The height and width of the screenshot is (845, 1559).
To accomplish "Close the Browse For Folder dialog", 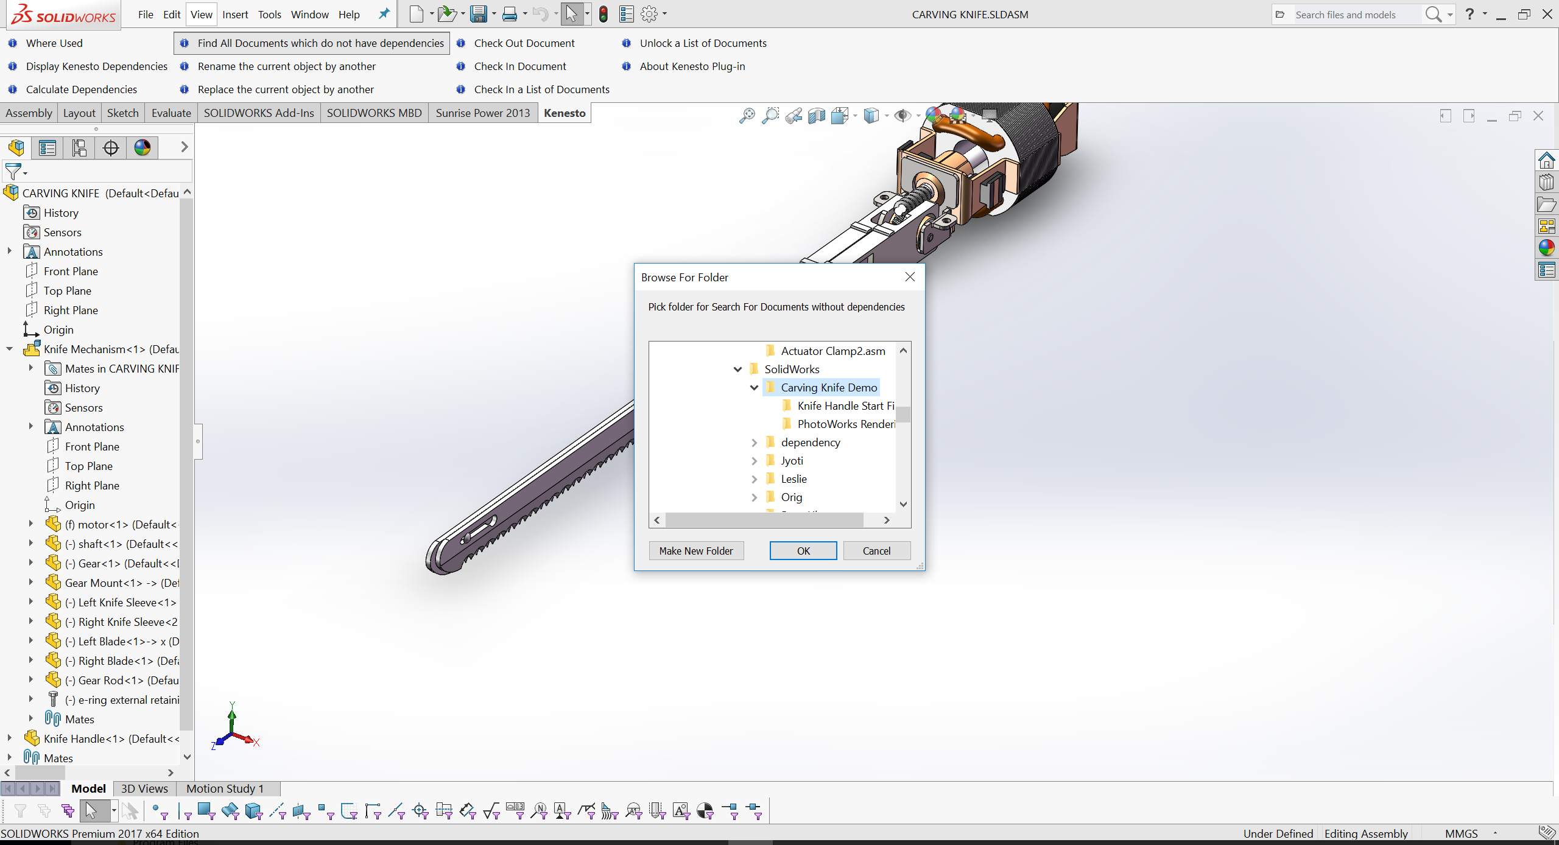I will tap(910, 277).
